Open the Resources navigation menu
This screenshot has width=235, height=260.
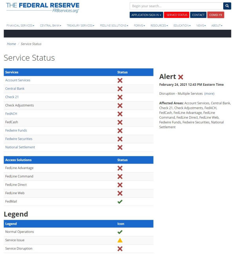click(x=159, y=25)
